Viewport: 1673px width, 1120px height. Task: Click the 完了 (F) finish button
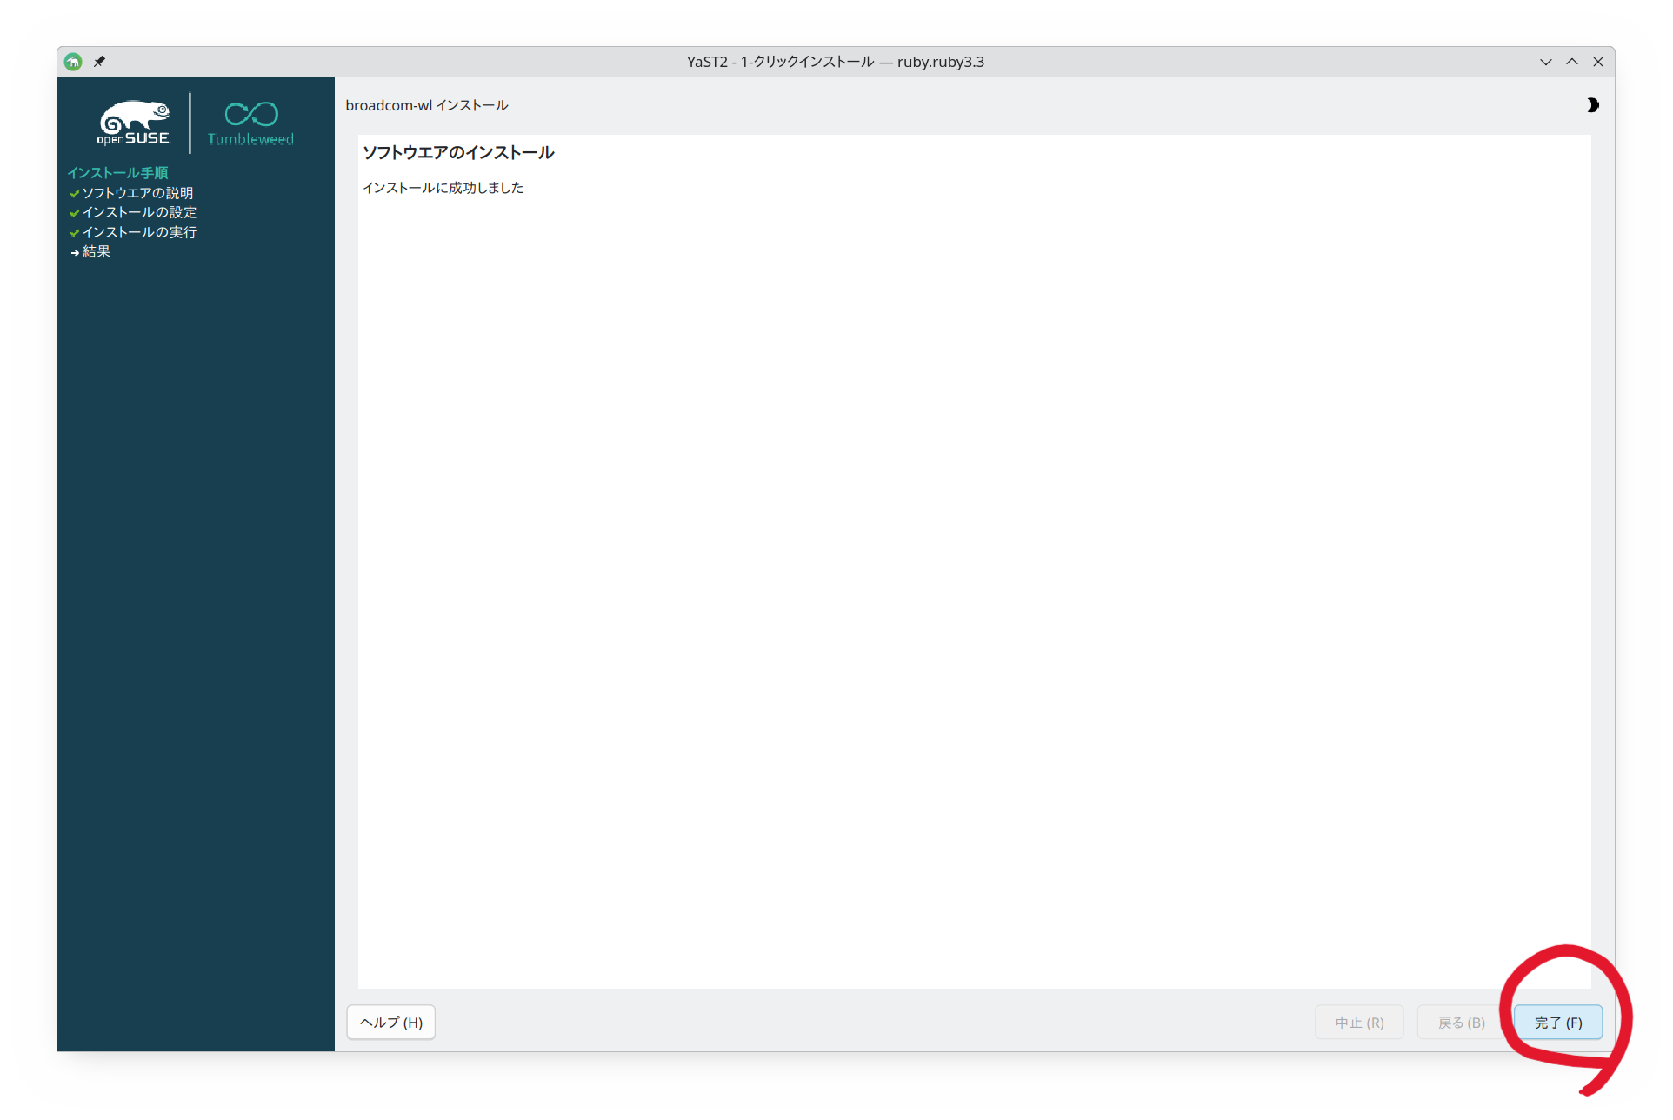pyautogui.click(x=1557, y=1023)
